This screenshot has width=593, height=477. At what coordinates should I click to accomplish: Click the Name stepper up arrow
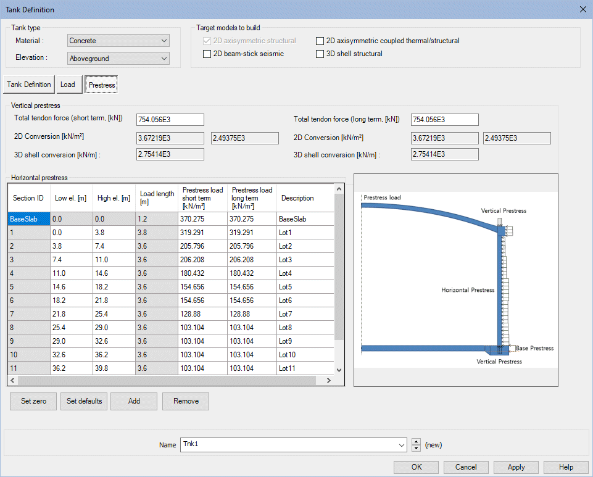[x=417, y=442]
